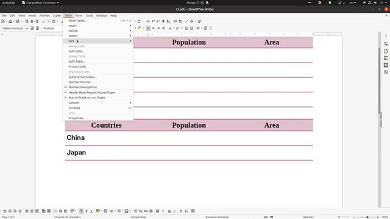This screenshot has height=219, width=390.
Task: Click Split Cells icon in table toolbar
Action: click(x=60, y=211)
